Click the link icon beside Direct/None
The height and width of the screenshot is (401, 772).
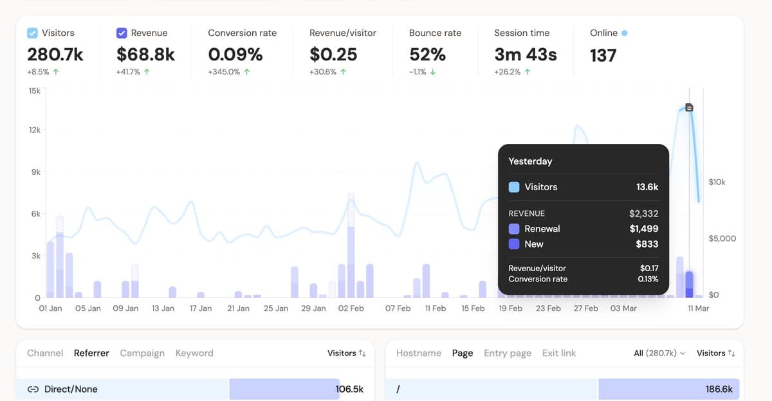(33, 389)
